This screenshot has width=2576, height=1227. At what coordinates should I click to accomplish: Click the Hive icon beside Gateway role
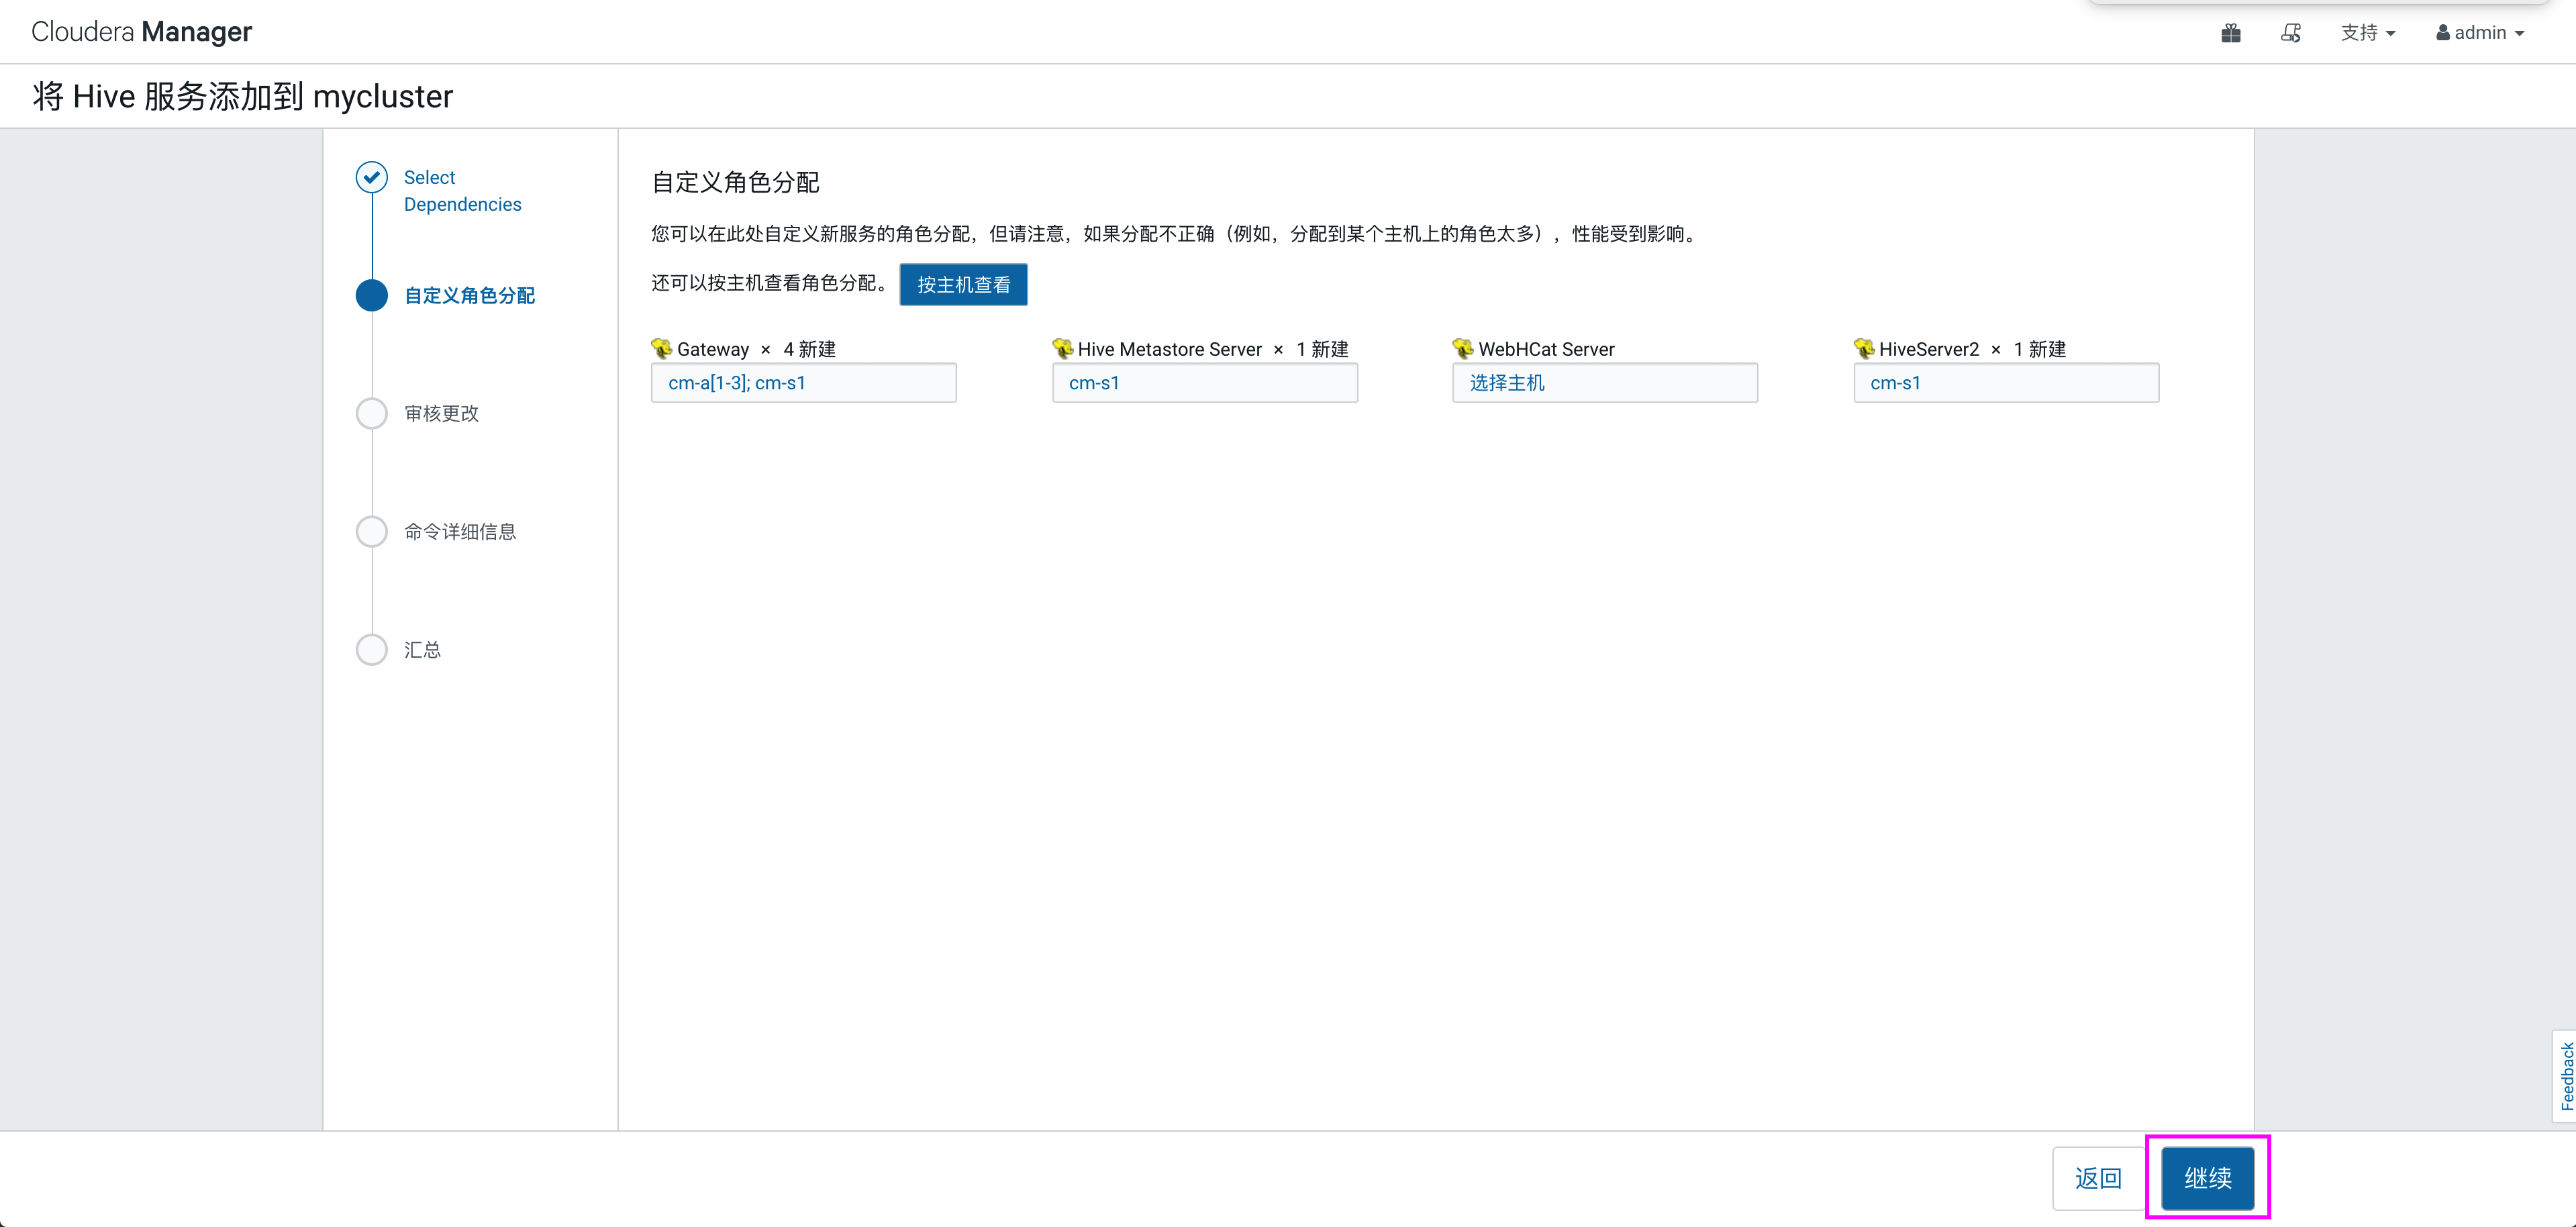pos(661,348)
